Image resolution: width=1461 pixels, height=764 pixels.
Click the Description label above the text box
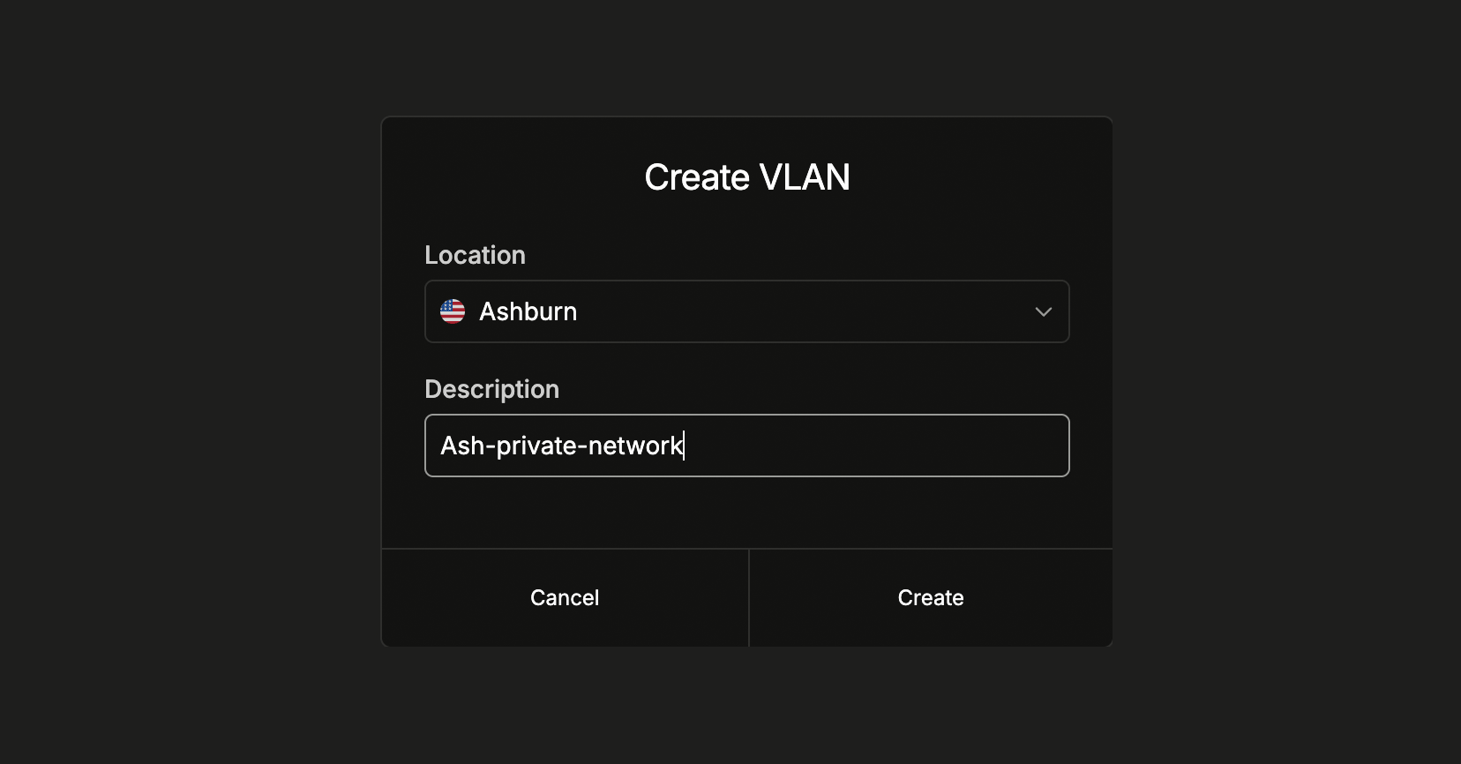[491, 389]
